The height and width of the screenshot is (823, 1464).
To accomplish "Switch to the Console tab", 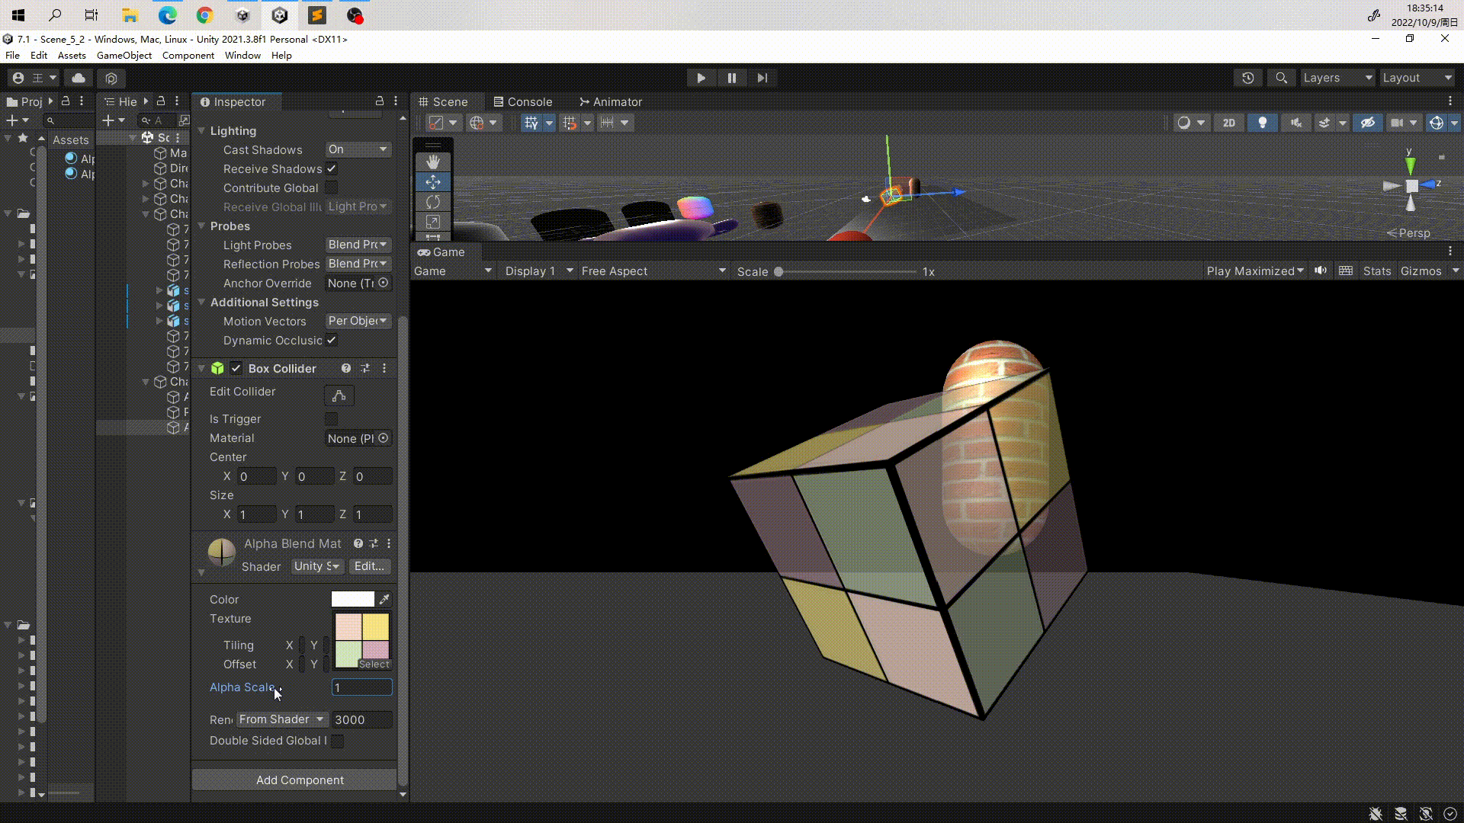I will pos(523,101).
